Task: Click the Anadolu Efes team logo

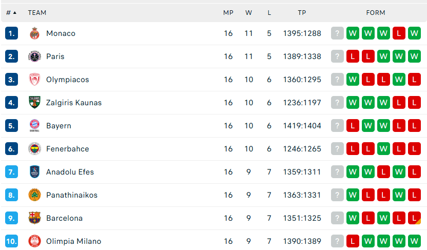Action: click(x=34, y=172)
